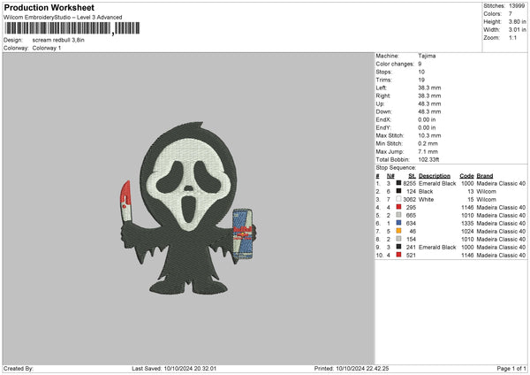Screen dimensions: 530x375
Task: Choose the blue swatch beside 634 stitches
Action: (399, 223)
